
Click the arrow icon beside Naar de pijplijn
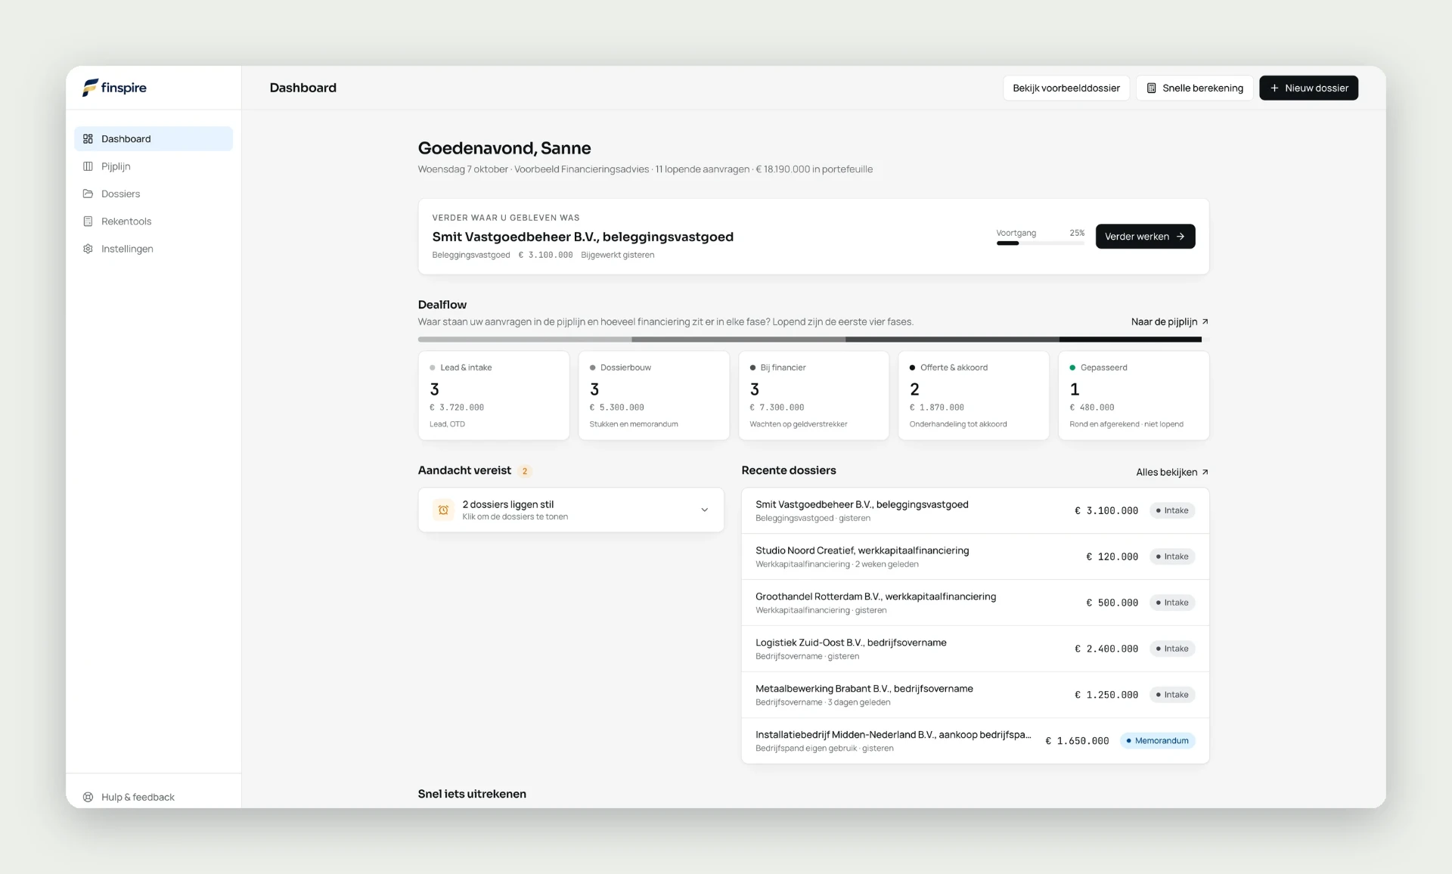click(x=1205, y=321)
